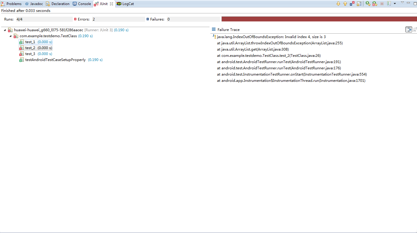
Task: Select InstrumentationThread.run trace line
Action: coord(291,81)
